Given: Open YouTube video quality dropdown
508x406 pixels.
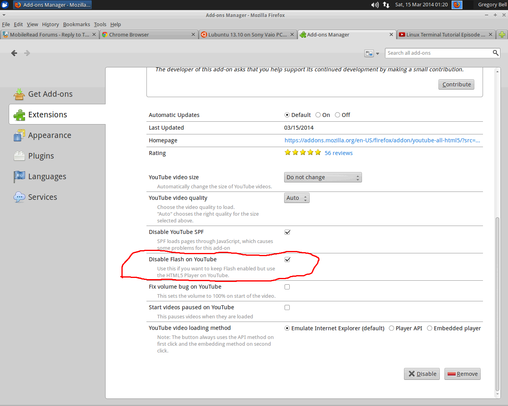Looking at the screenshot, I should 297,198.
